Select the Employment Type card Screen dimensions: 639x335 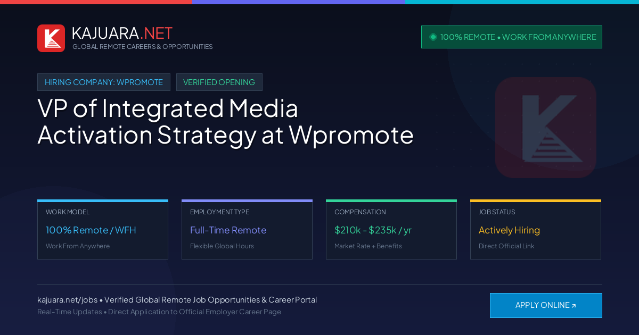coord(247,230)
